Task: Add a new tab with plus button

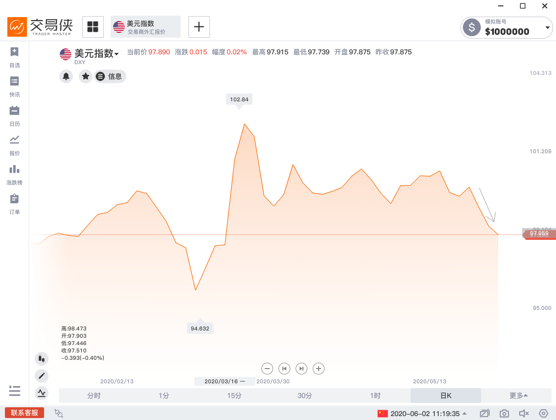Action: tap(199, 26)
